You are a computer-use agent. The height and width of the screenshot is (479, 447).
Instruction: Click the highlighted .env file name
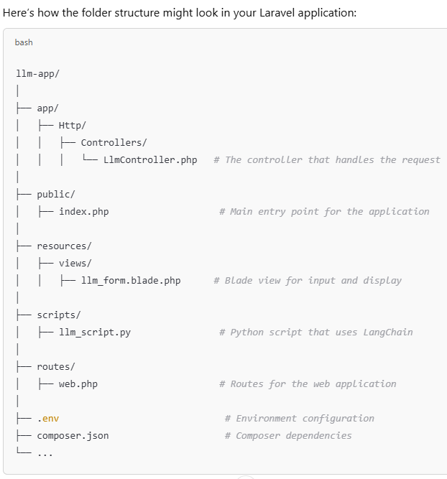point(48,419)
